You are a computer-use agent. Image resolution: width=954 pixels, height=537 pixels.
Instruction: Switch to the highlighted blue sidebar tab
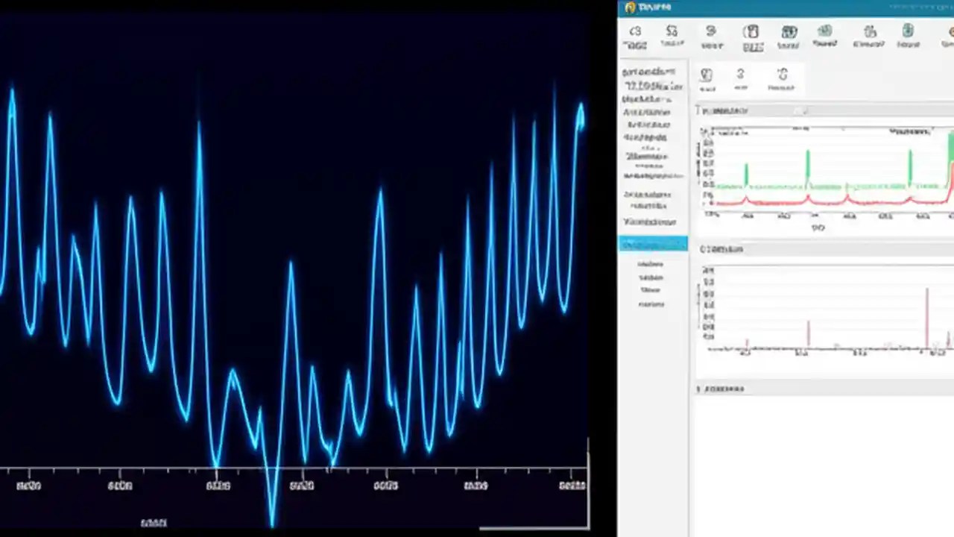click(x=653, y=243)
